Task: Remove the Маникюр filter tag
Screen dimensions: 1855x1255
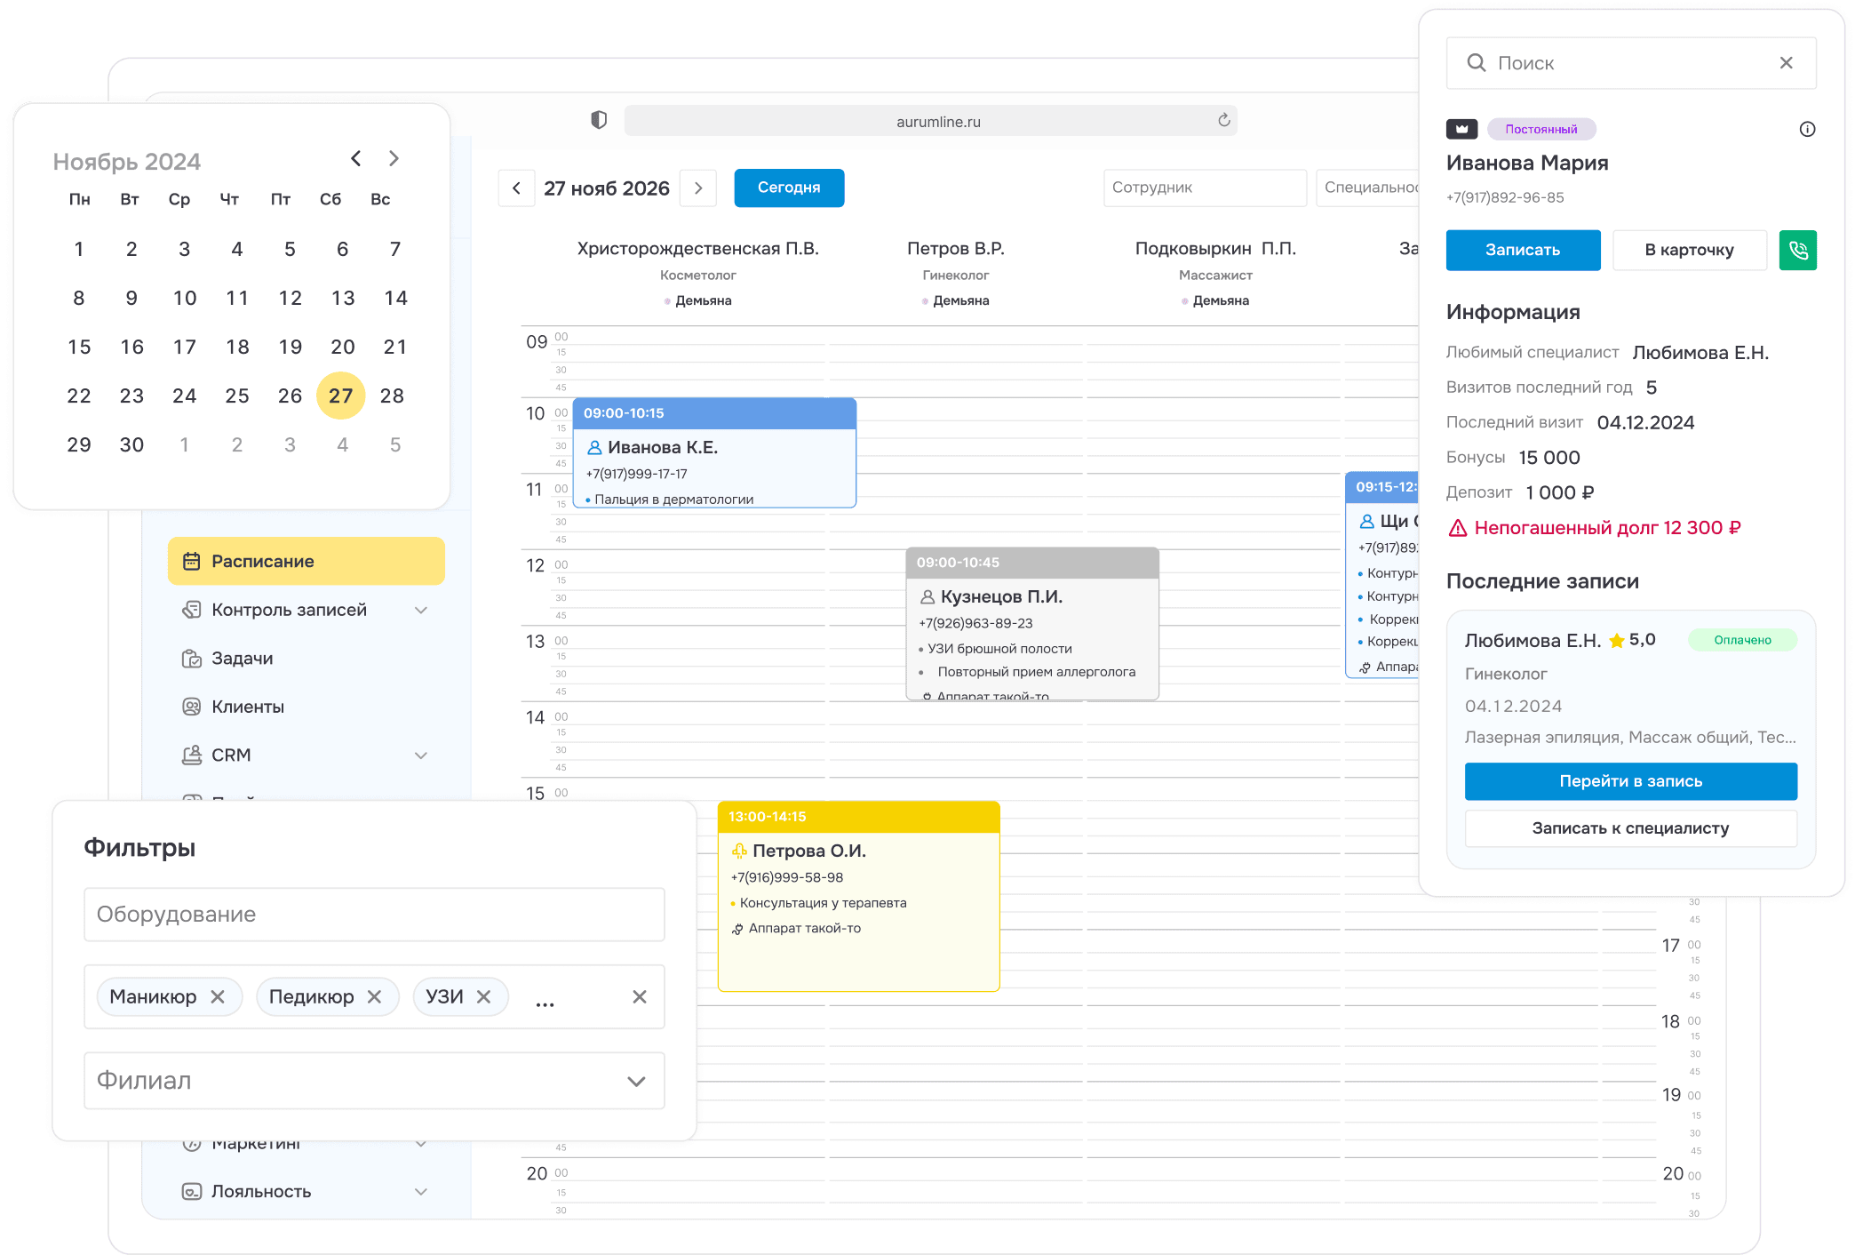Action: point(218,997)
